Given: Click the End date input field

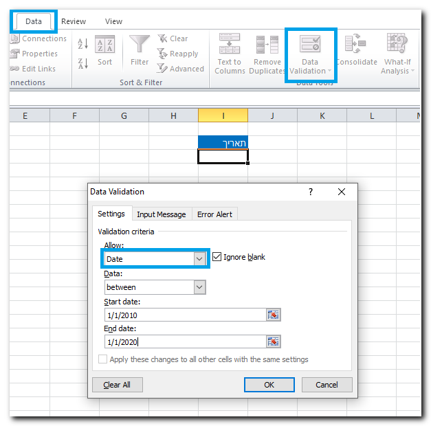Looking at the screenshot, I should [x=184, y=341].
